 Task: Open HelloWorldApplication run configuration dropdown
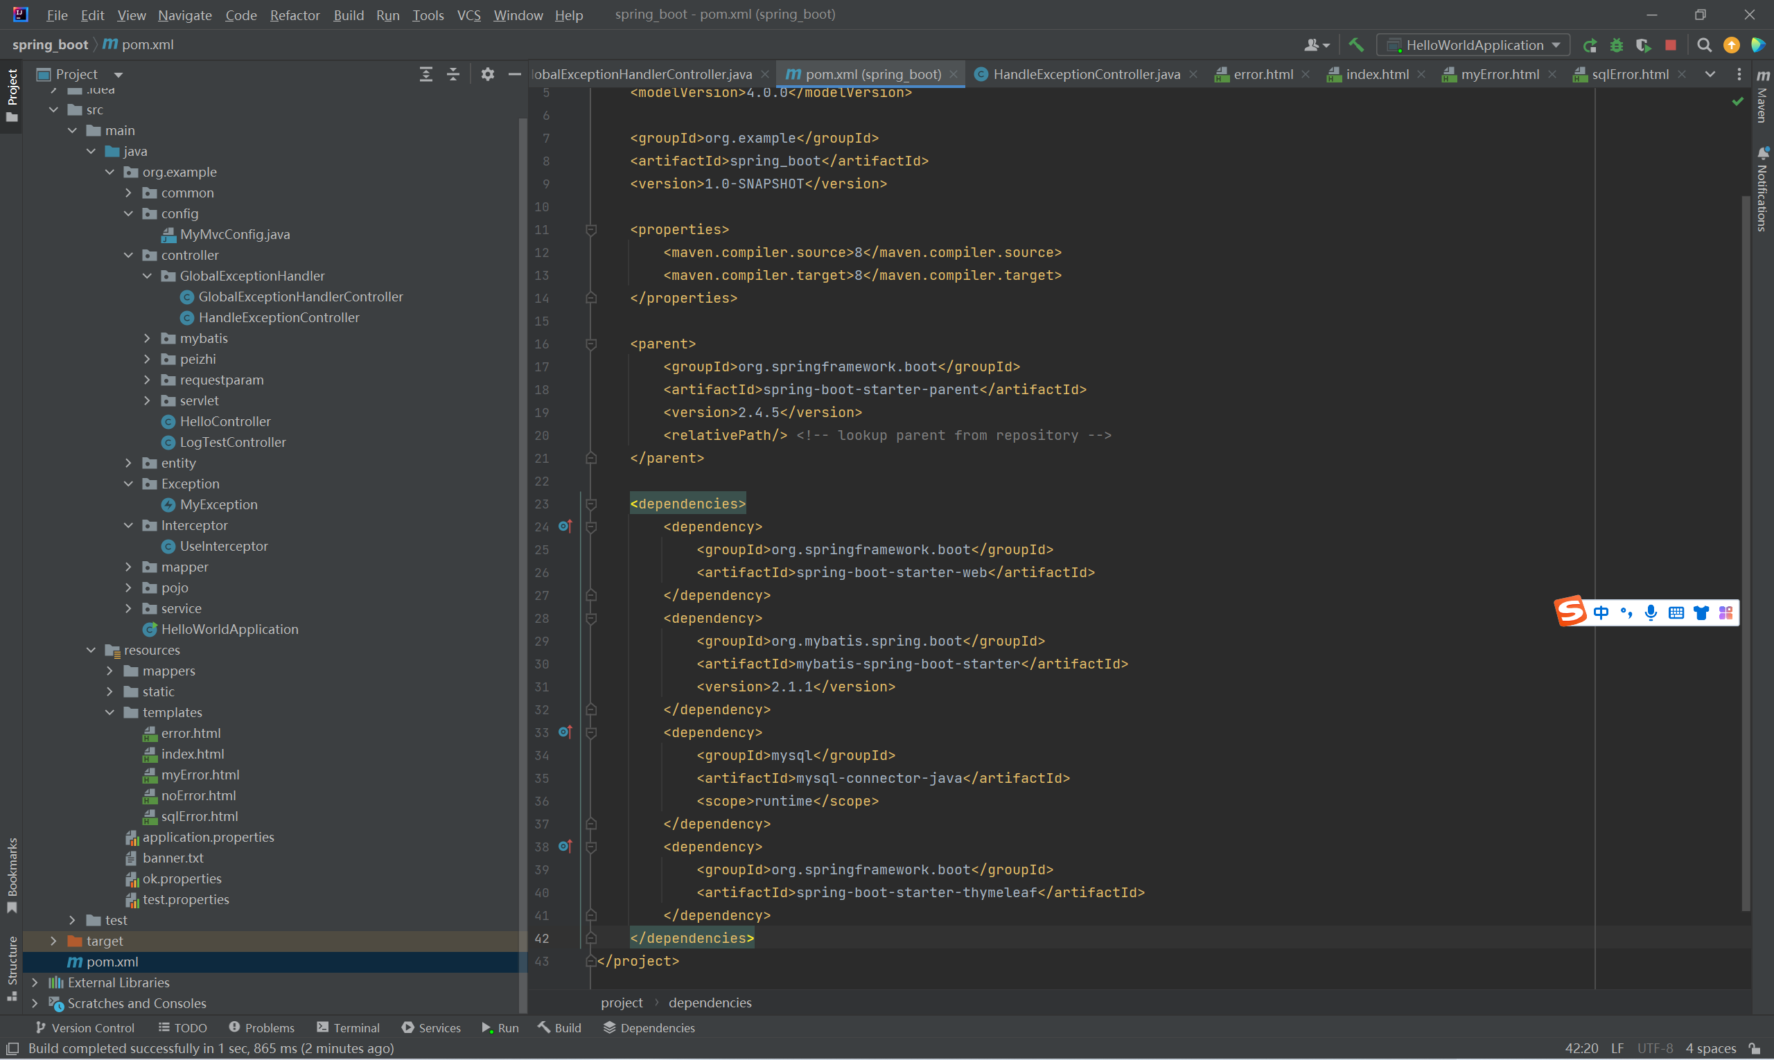pos(1474,45)
